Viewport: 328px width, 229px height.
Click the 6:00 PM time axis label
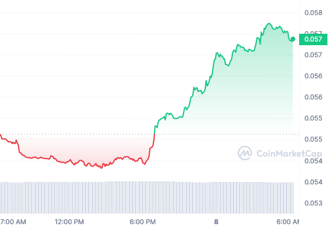143,222
